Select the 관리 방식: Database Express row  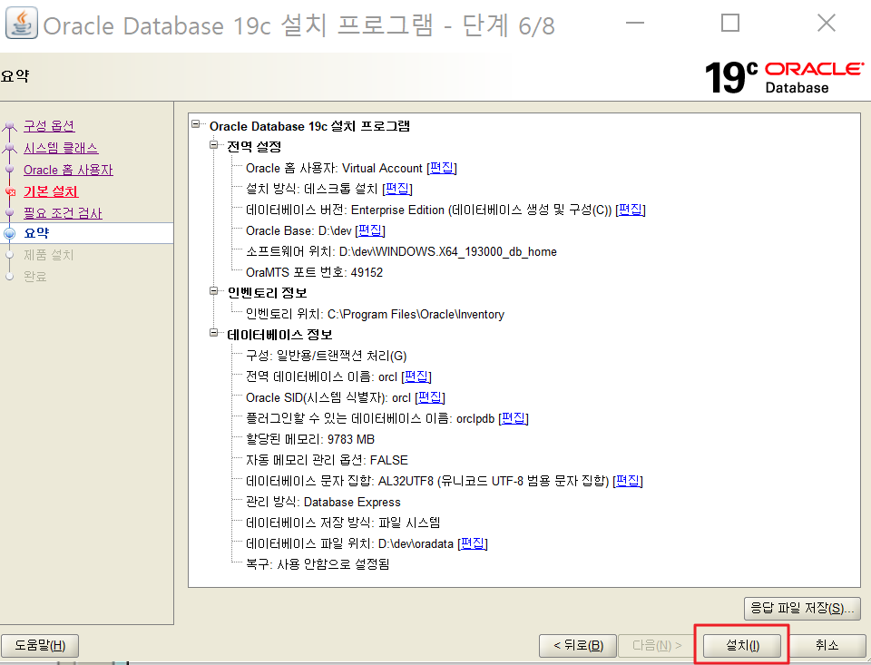coord(323,503)
